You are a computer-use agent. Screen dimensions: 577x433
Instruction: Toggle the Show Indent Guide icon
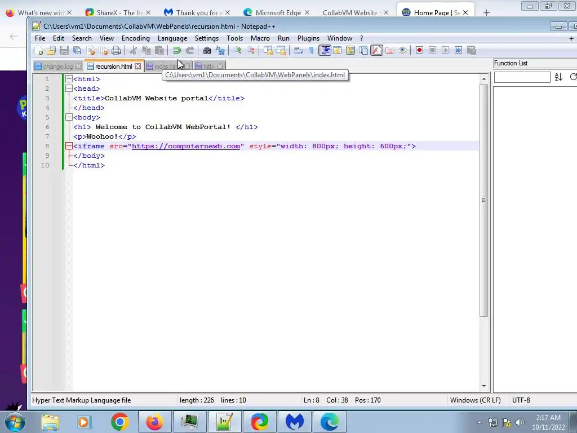point(325,50)
